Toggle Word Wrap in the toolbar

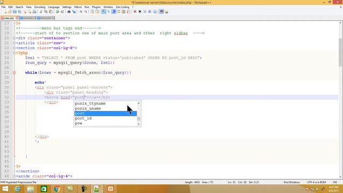(103, 12)
